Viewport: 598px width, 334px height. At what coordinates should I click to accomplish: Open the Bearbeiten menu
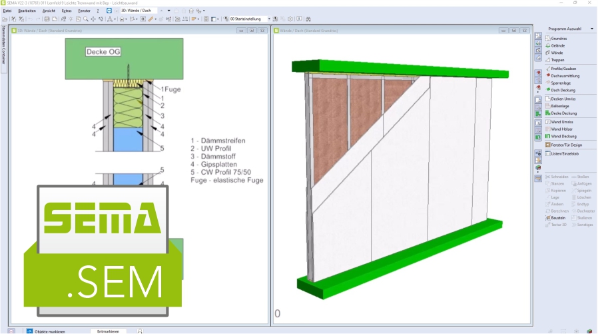(x=27, y=11)
